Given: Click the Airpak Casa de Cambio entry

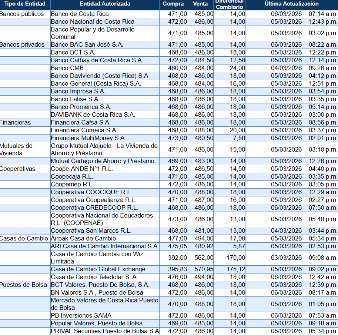Looking at the screenshot, I should pyautogui.click(x=83, y=238).
